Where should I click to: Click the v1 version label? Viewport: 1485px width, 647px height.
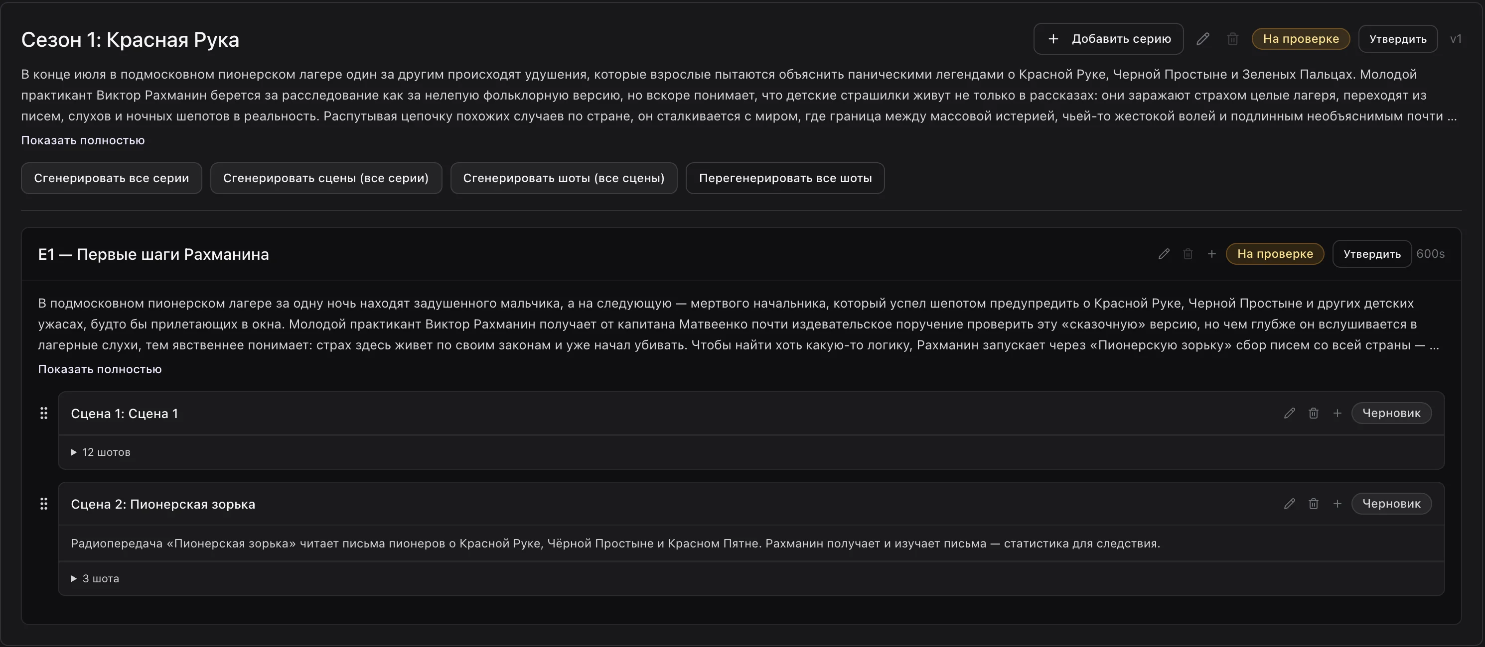point(1456,38)
